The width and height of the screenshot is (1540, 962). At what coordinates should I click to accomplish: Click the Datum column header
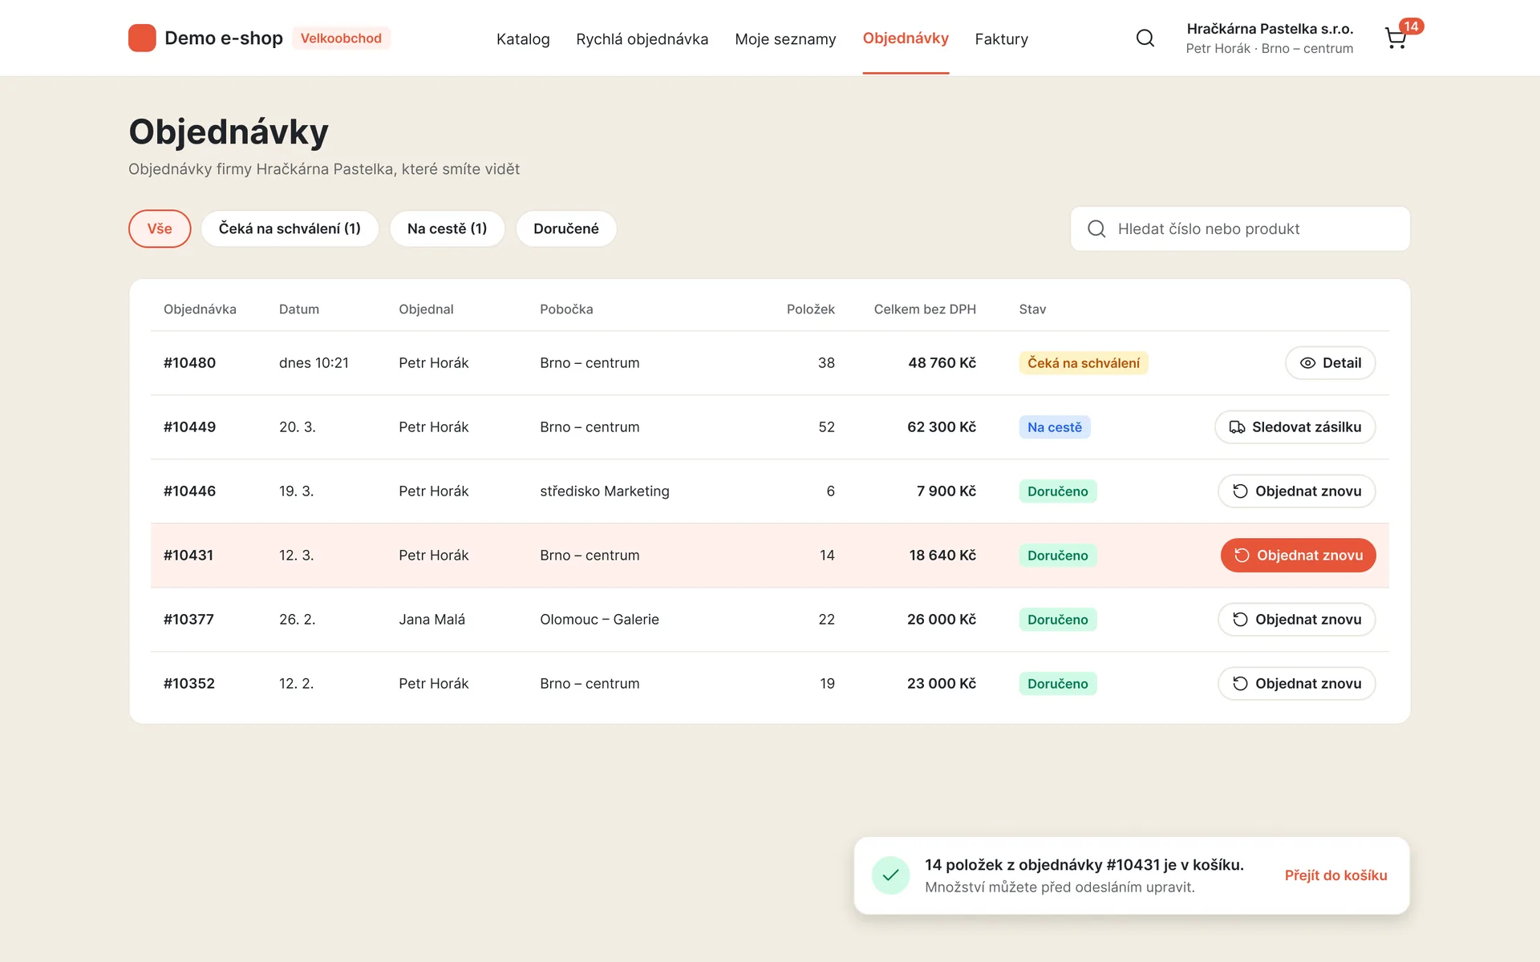pyautogui.click(x=299, y=309)
